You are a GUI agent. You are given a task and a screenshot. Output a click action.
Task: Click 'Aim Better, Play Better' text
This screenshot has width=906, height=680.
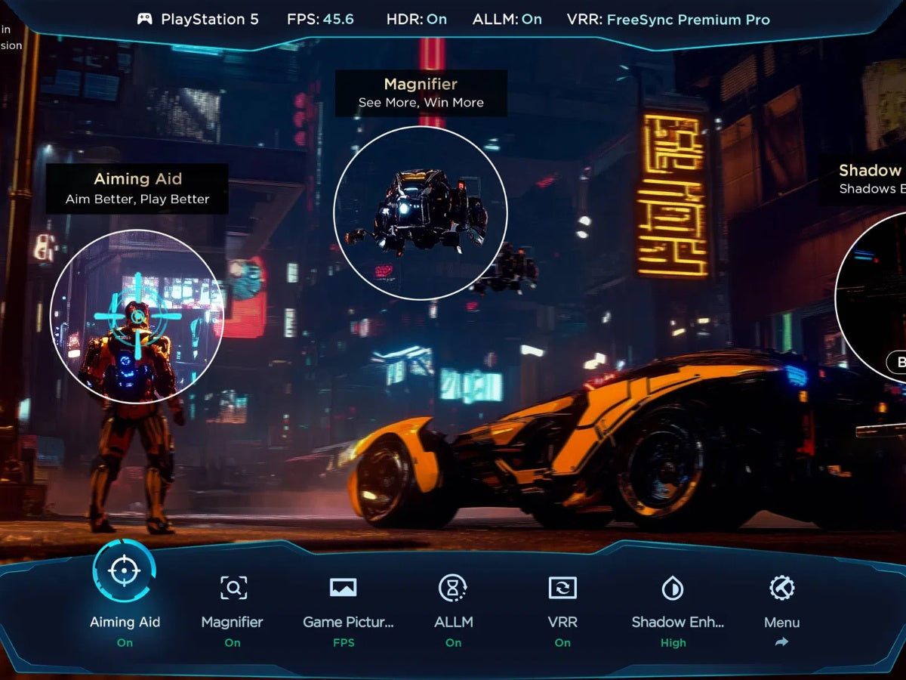point(137,199)
